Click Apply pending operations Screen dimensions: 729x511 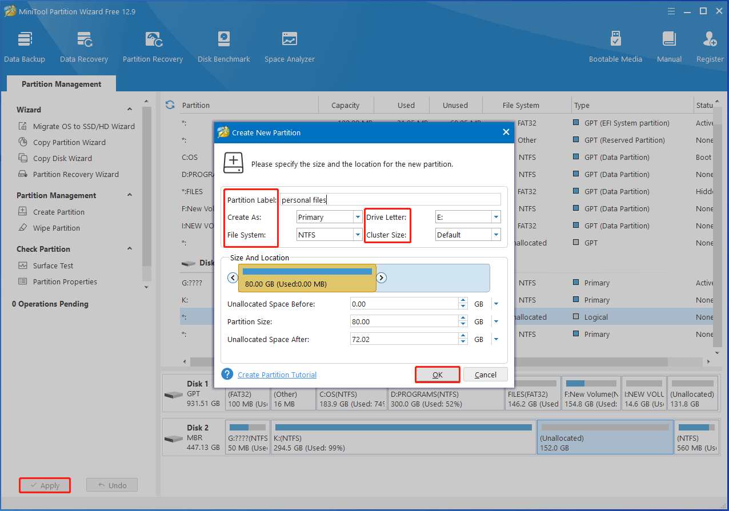coord(45,485)
